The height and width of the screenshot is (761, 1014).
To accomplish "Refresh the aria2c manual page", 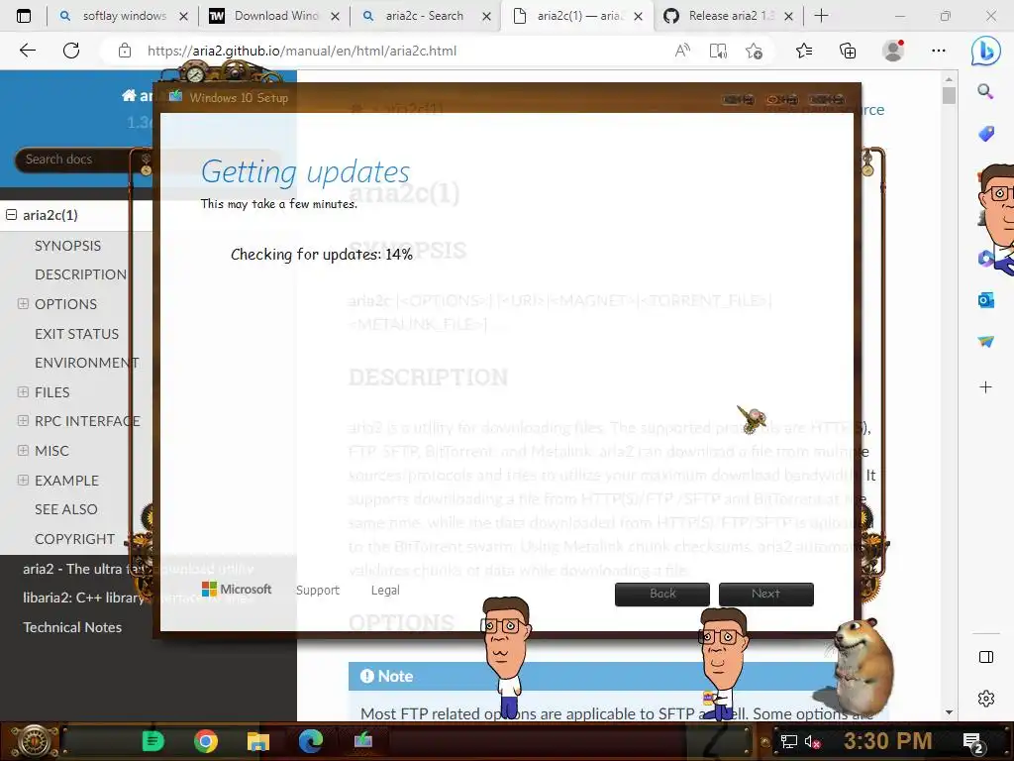I will pyautogui.click(x=71, y=51).
